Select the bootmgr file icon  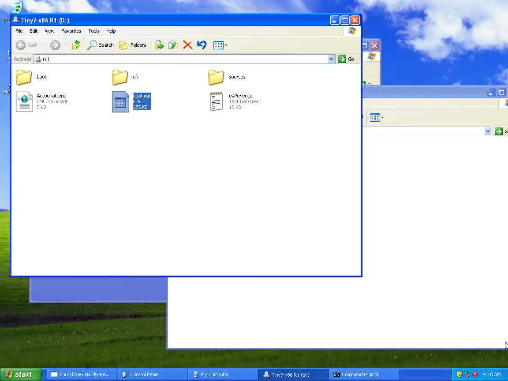[x=120, y=102]
